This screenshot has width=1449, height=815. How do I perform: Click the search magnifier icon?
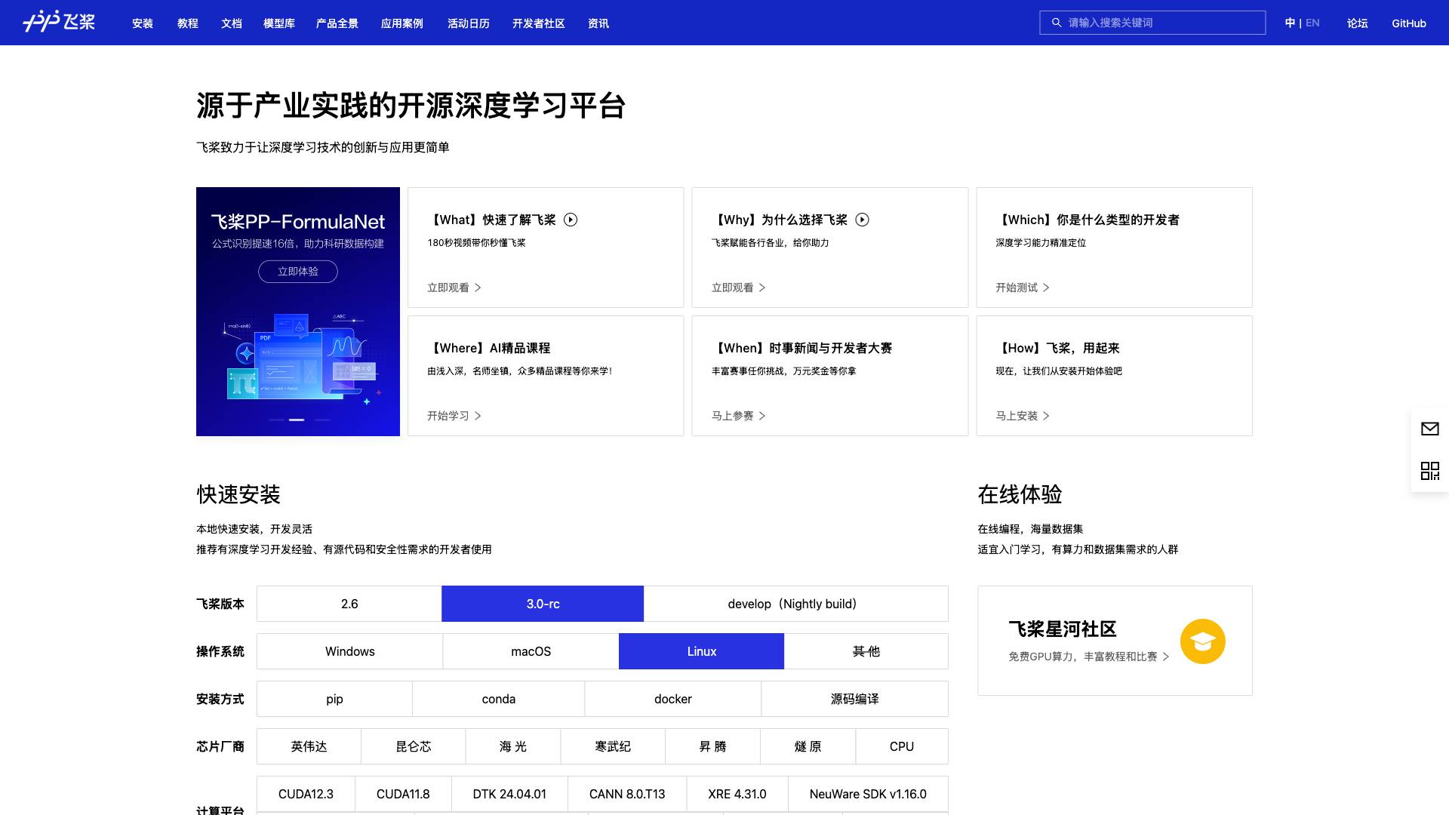[x=1057, y=23]
